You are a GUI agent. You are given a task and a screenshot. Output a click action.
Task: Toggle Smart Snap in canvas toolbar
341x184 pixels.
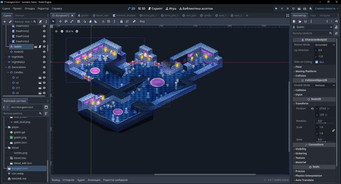coord(103,21)
